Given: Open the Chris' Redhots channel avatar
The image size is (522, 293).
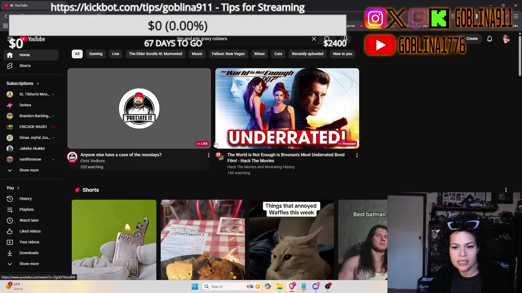Looking at the screenshot, I should [x=72, y=157].
